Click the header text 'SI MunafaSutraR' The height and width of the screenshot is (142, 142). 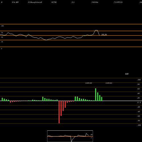[35, 2]
